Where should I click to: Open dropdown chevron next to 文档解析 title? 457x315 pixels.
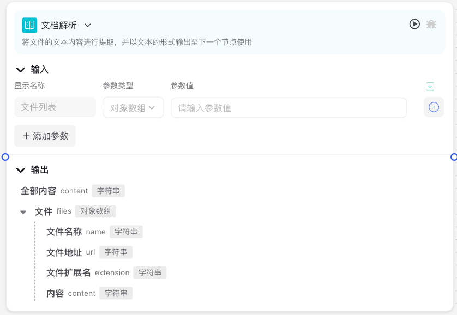point(88,25)
